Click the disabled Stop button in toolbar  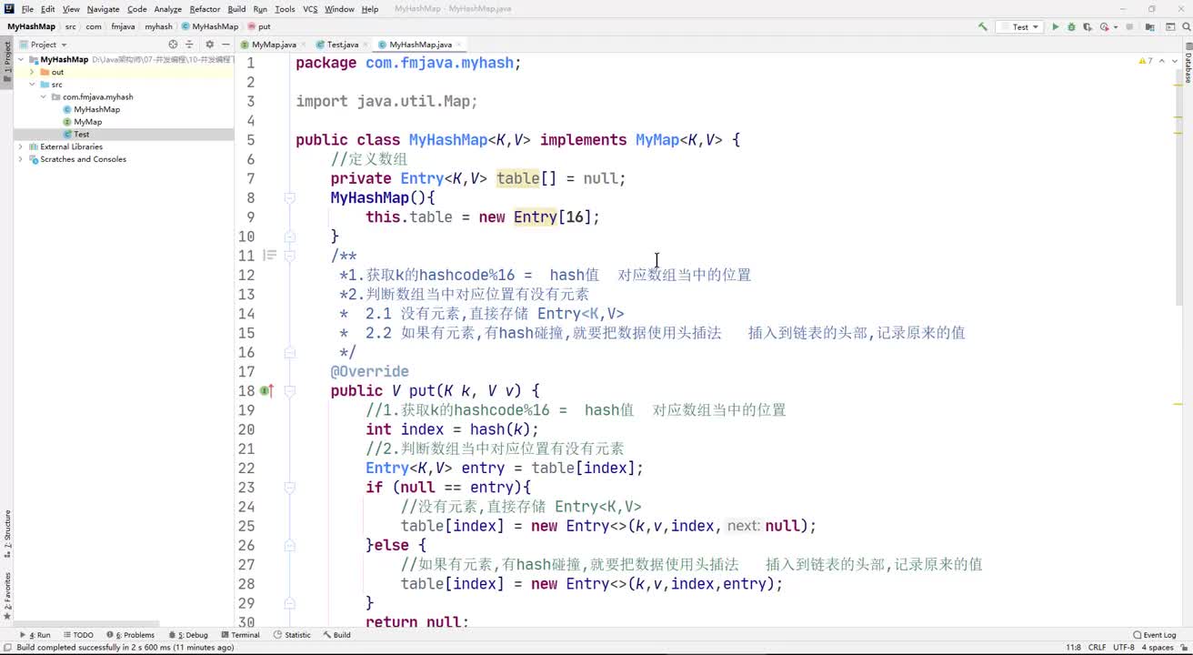click(1130, 26)
